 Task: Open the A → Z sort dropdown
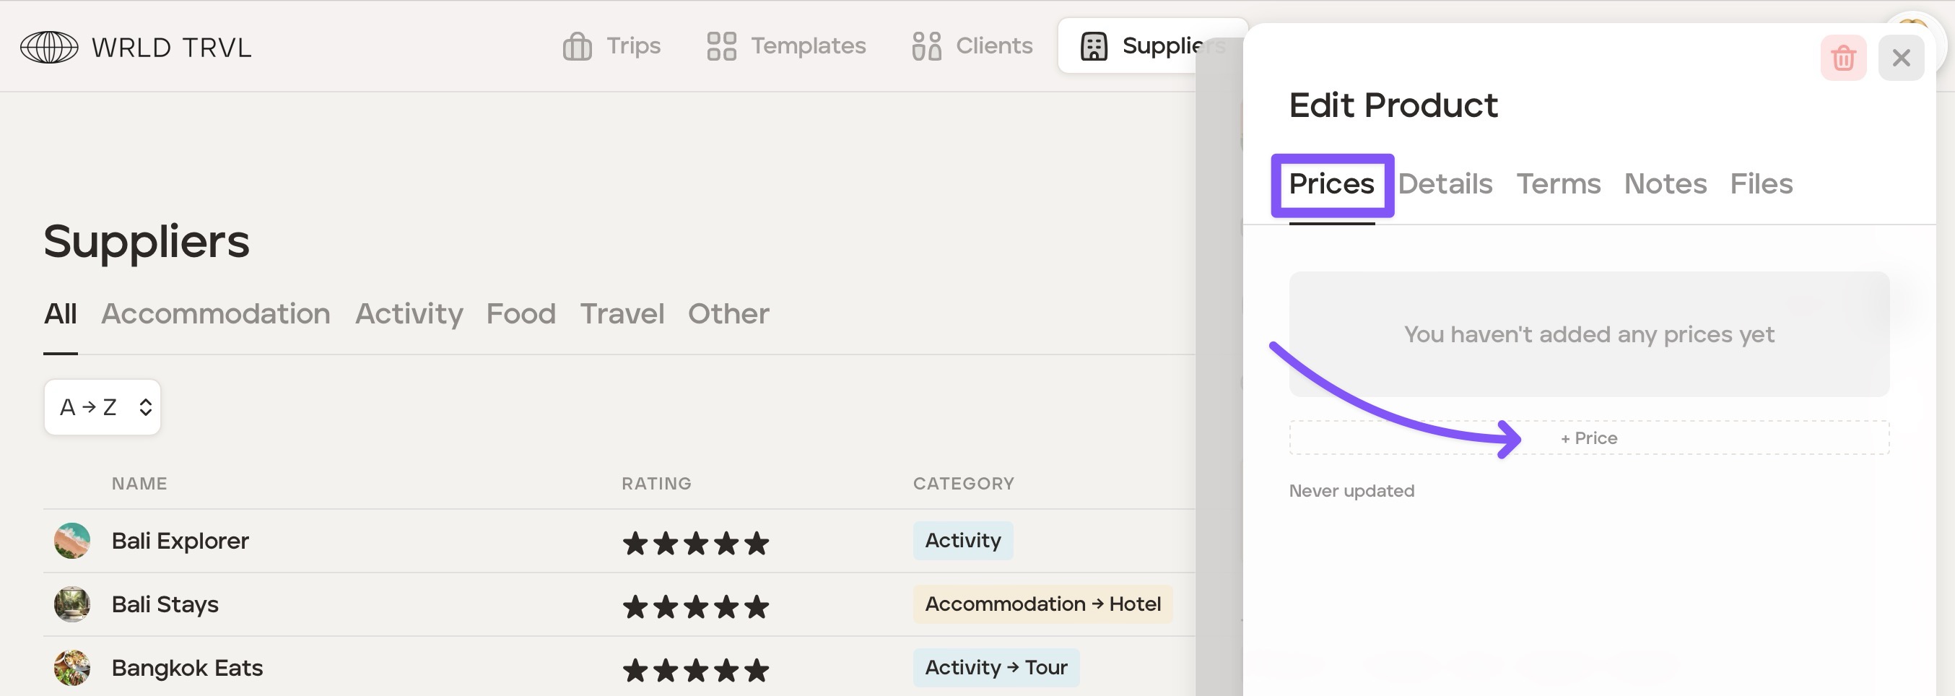tap(103, 408)
